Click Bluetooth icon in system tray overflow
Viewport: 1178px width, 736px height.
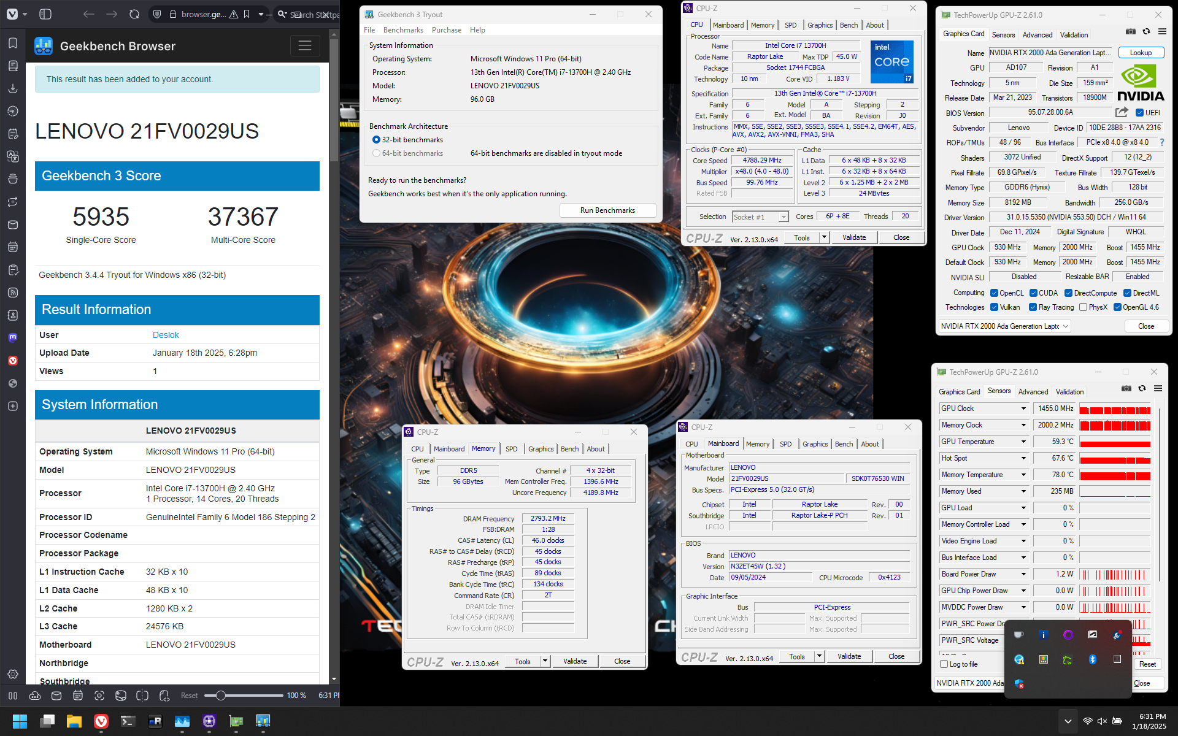click(x=1092, y=659)
